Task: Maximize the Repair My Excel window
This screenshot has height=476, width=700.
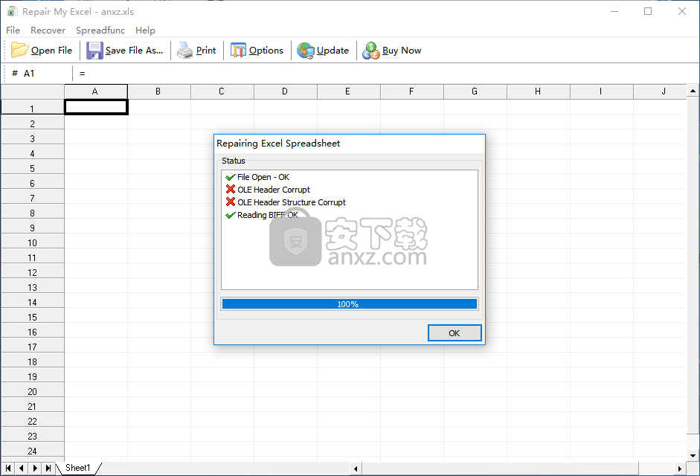Action: 648,12
